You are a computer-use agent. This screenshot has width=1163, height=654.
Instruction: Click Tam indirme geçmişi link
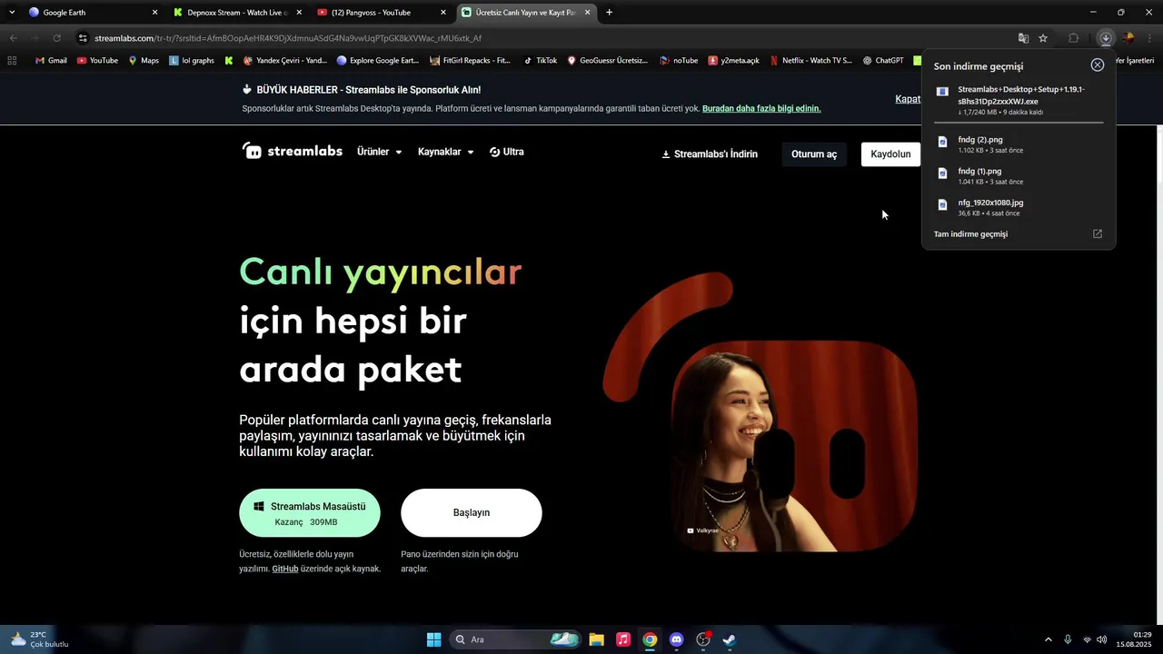click(x=970, y=234)
